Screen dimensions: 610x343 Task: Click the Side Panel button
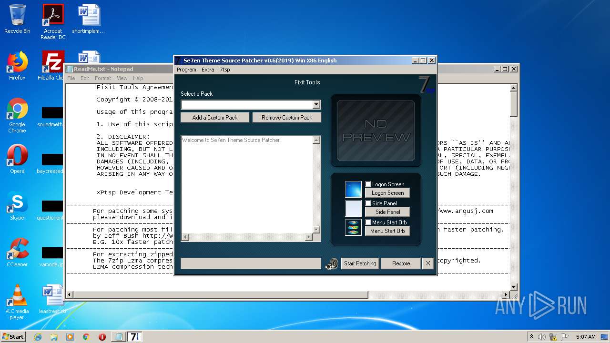(387, 212)
